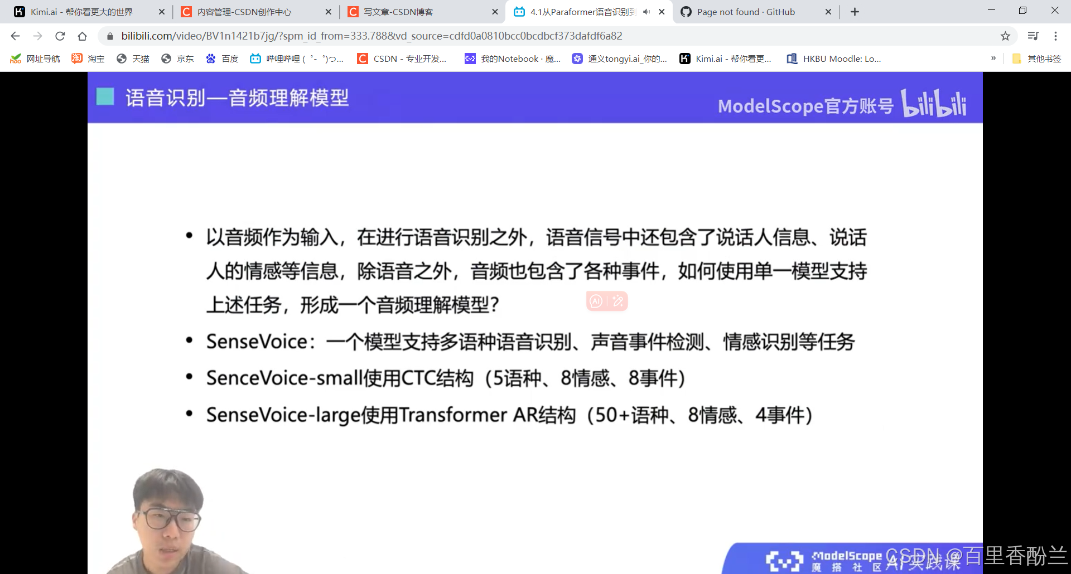Mute the audio icon on the bilibili tab

[x=647, y=12]
